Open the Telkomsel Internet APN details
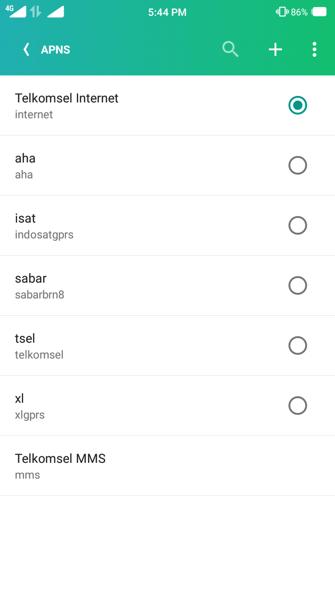The image size is (335, 596). (67, 105)
